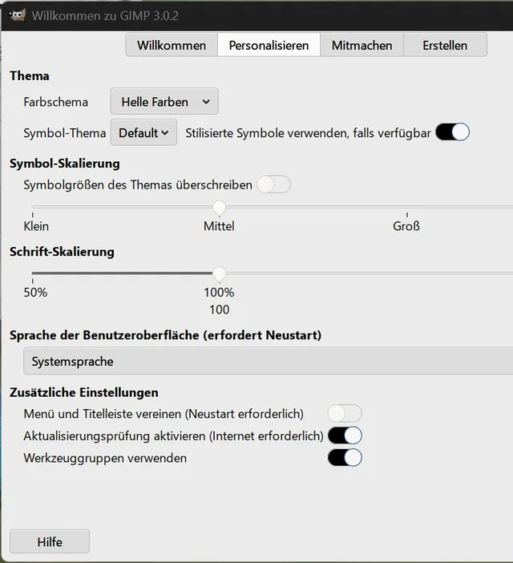Click the Symbol-Skalierung slider handle at Mittel

(219, 207)
